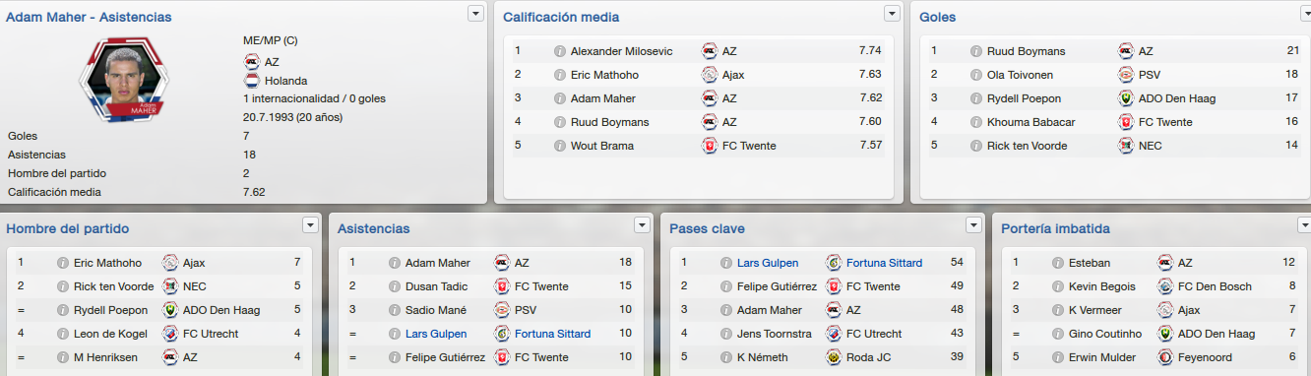Click the PSV club badge next to Ola Toivonen

tap(1126, 75)
